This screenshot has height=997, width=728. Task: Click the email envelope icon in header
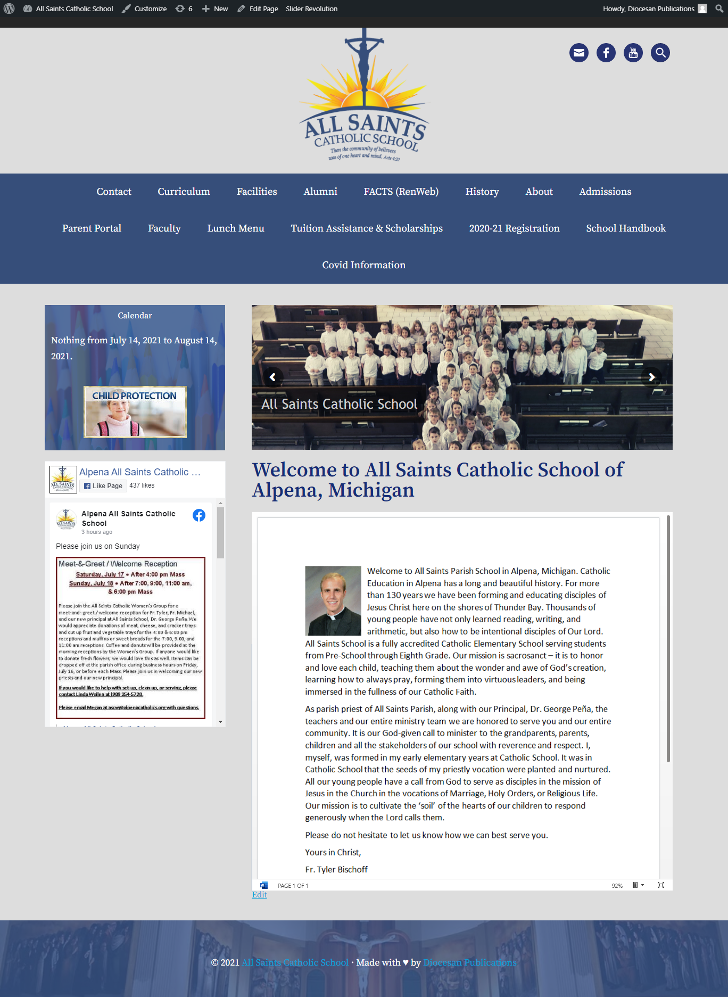tap(578, 53)
